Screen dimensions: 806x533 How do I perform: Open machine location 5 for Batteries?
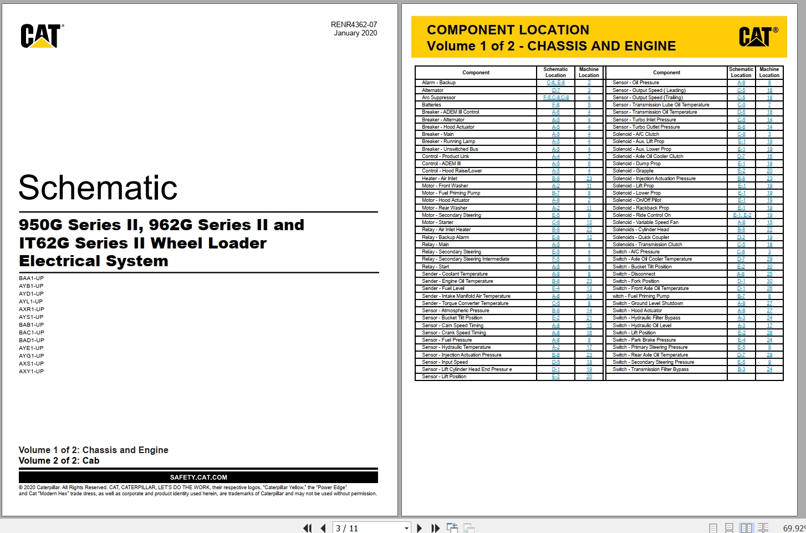click(x=589, y=105)
